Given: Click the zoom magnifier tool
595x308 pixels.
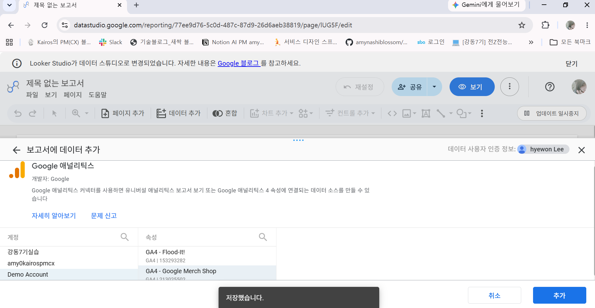Looking at the screenshot, I should pos(76,113).
